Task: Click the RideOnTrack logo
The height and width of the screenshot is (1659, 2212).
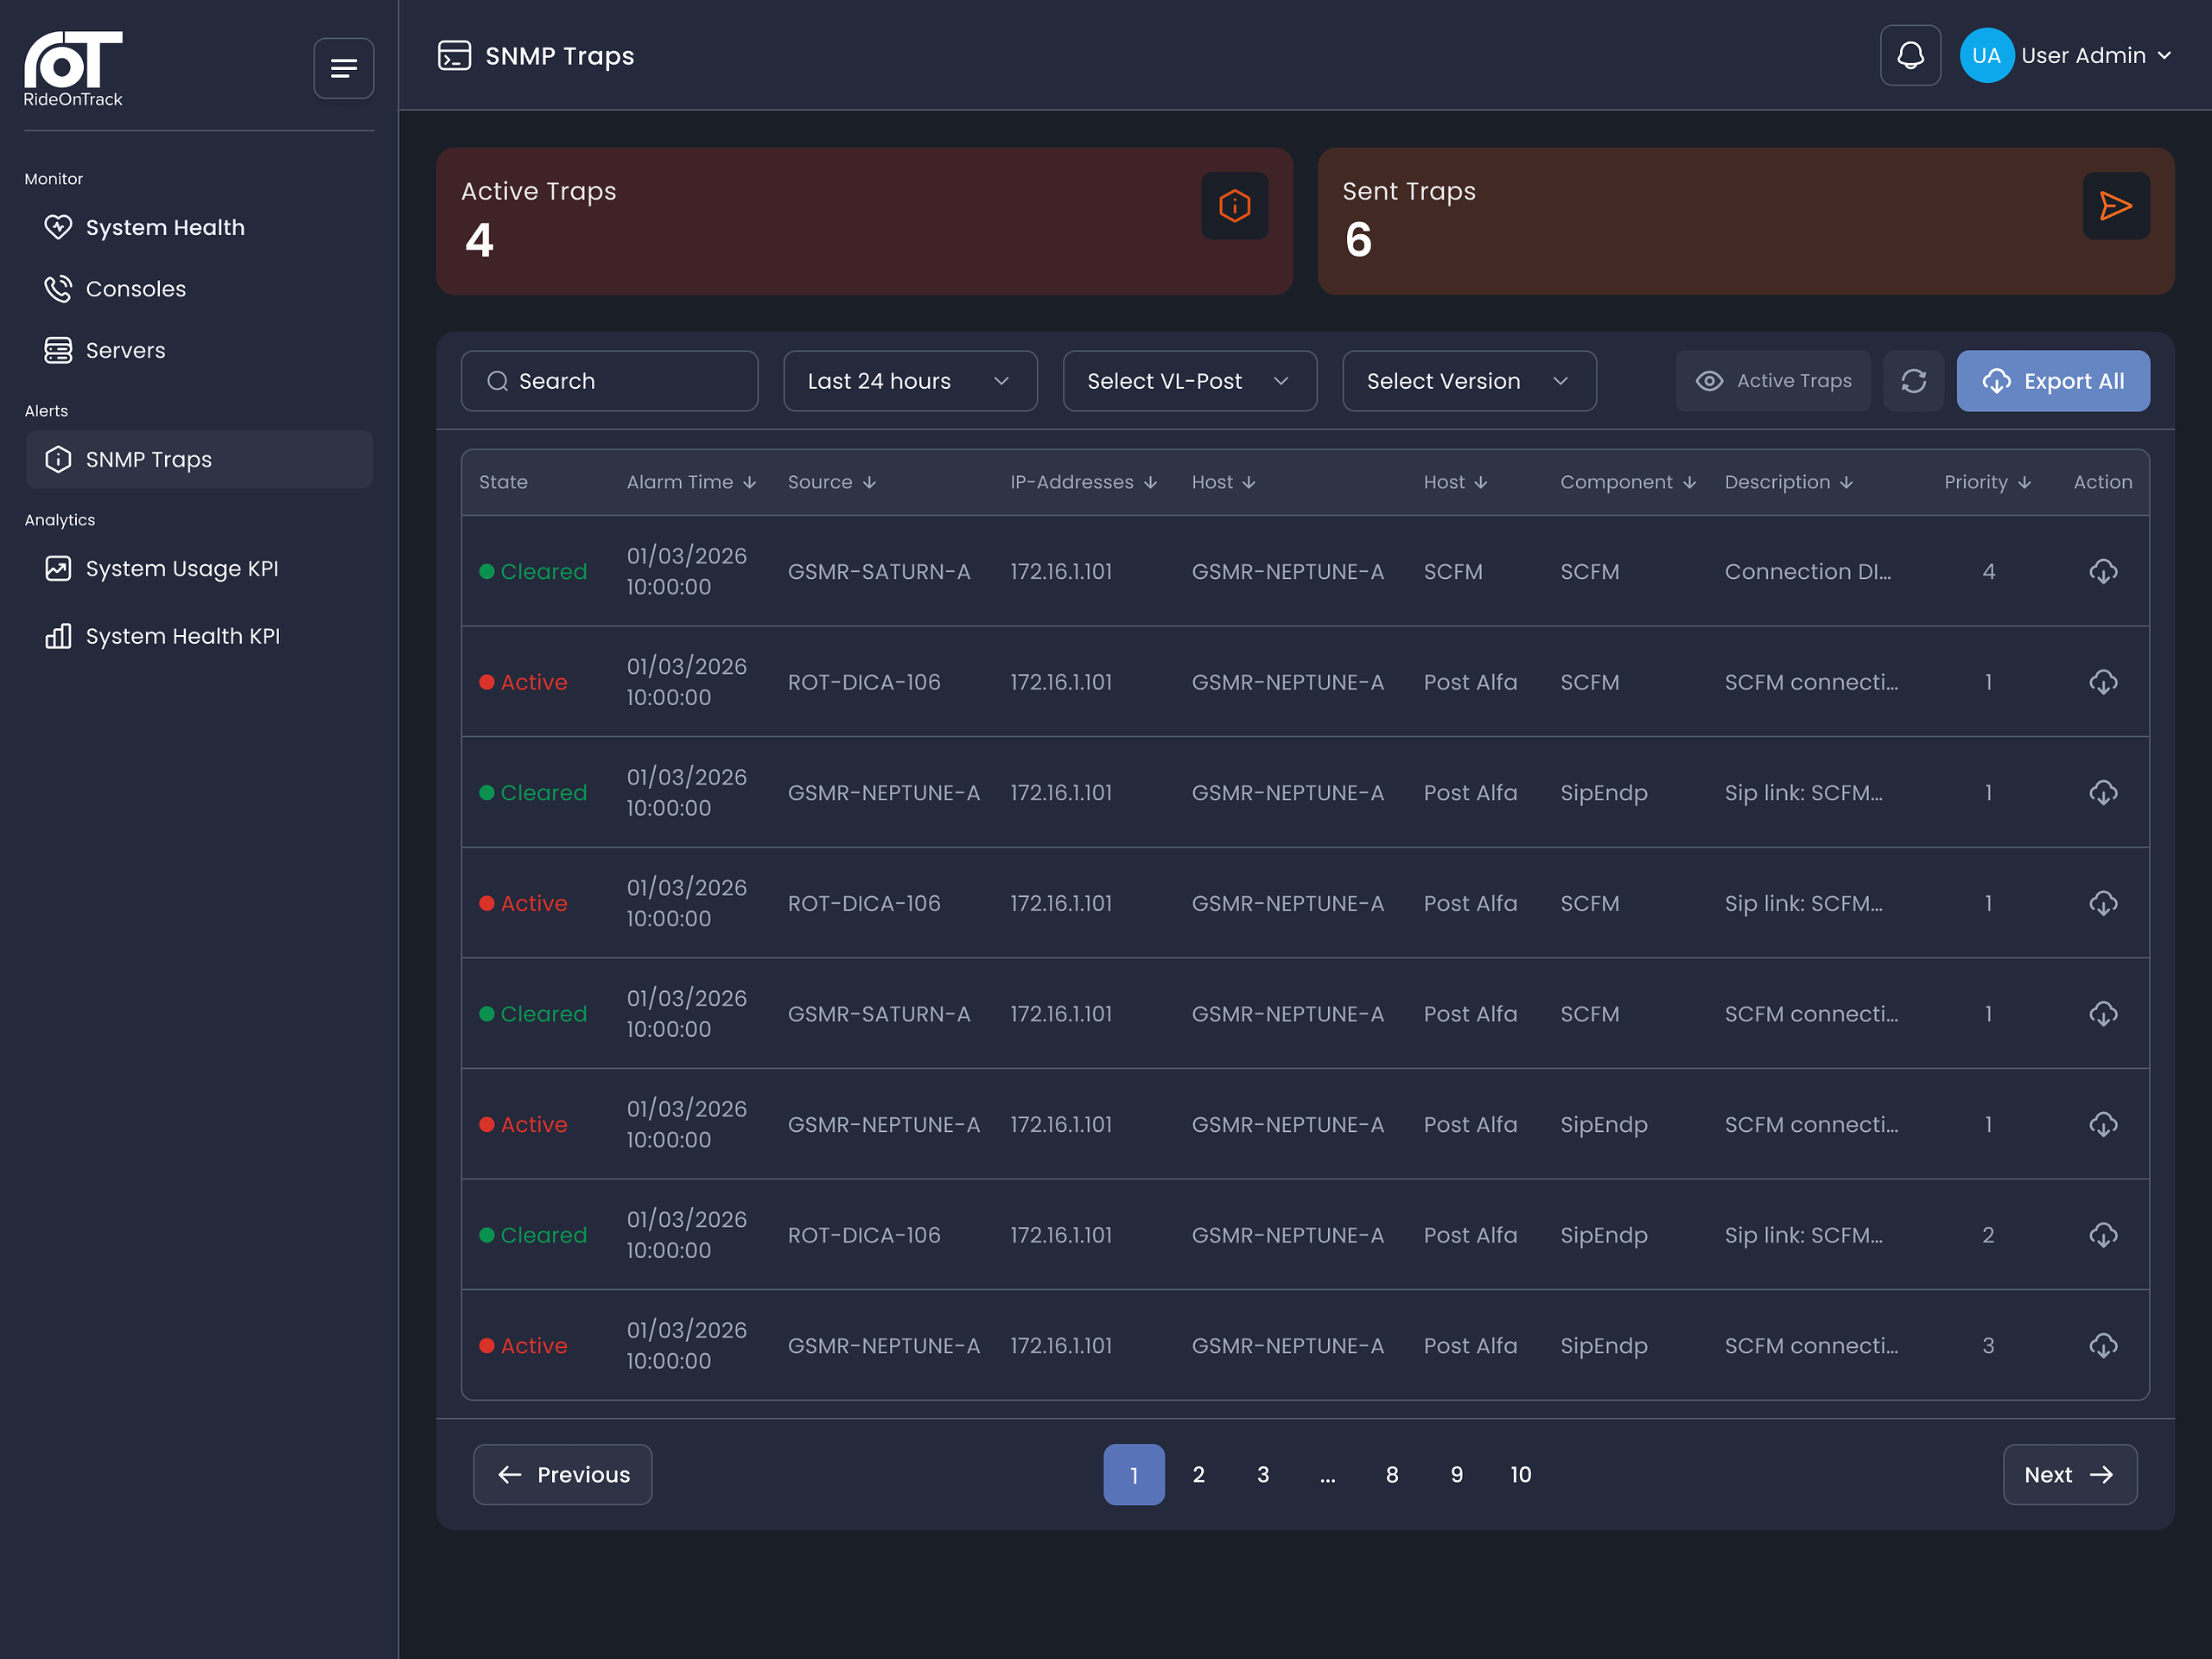Action: click(x=73, y=69)
